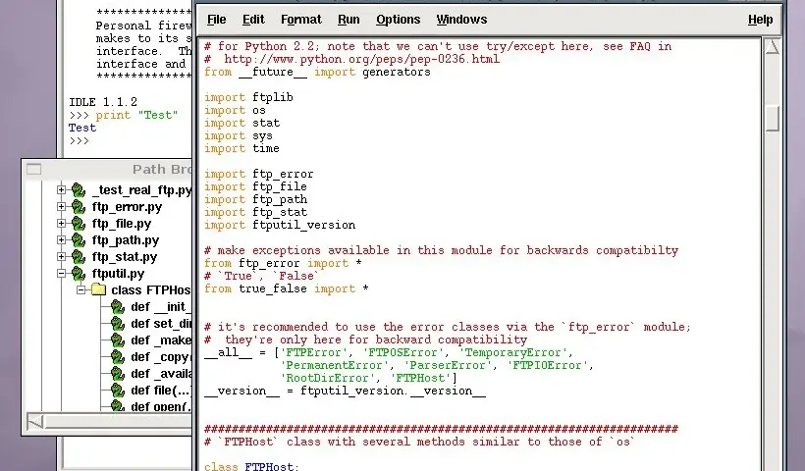Click 'import ftp_error' line in editor
805x471 pixels.
coord(259,174)
